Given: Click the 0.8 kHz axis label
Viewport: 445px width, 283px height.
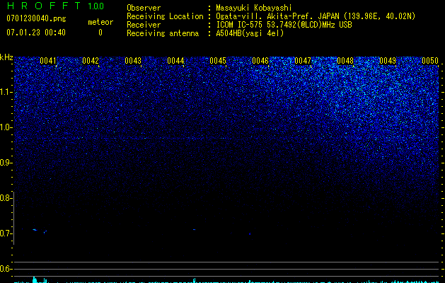Looking at the screenshot, I should pyautogui.click(x=6, y=198).
